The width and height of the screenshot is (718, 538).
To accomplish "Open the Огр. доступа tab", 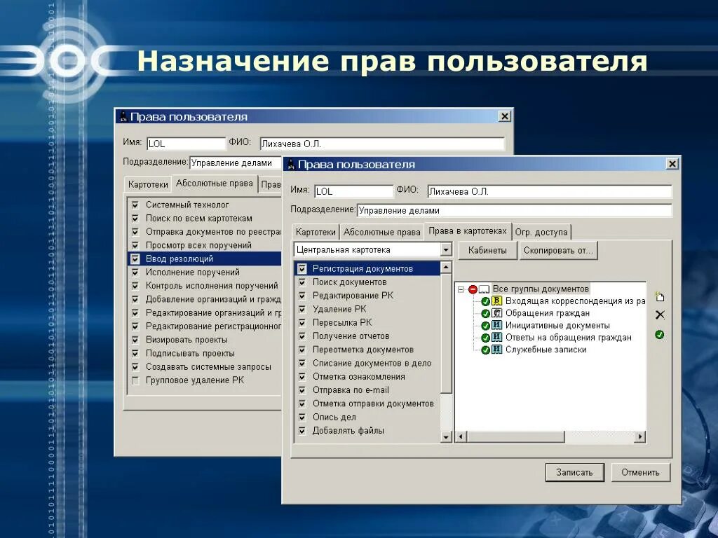I will pyautogui.click(x=541, y=233).
